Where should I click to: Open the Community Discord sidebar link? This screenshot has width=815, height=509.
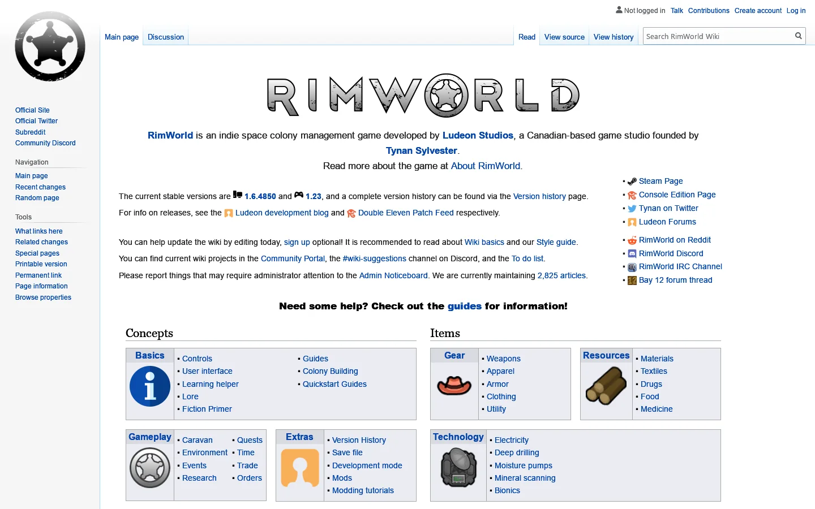45,143
